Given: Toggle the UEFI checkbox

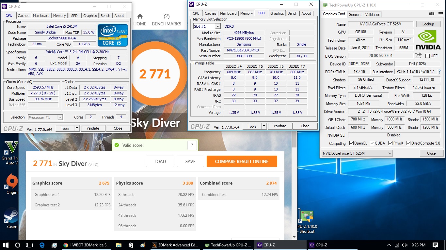Looking at the screenshot, I should point(427,56).
